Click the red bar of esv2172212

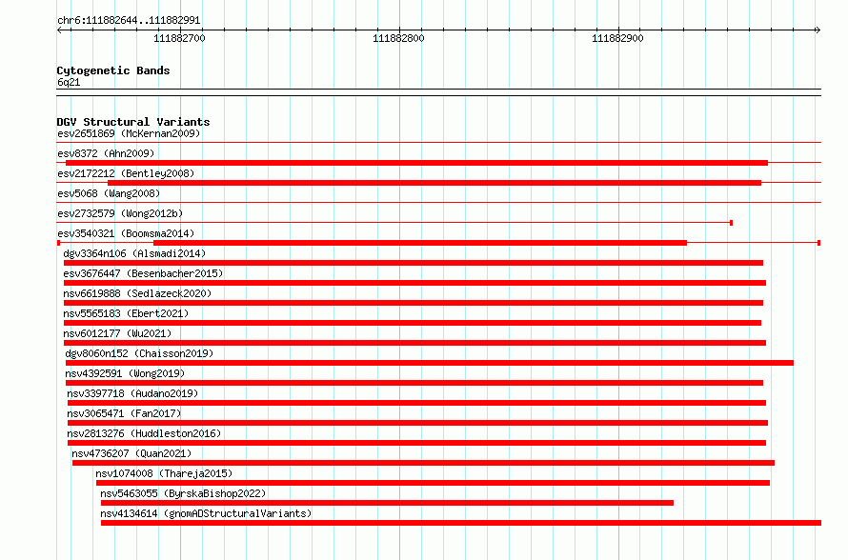click(x=434, y=183)
